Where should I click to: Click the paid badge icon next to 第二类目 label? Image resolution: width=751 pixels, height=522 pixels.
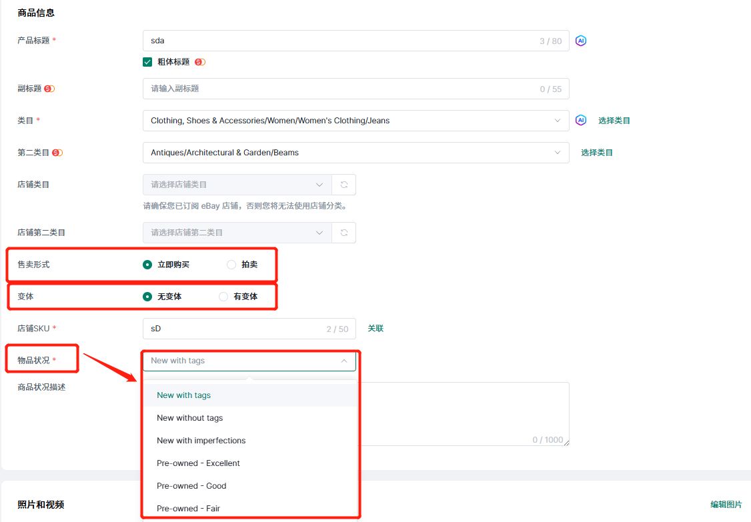pyautogui.click(x=57, y=153)
